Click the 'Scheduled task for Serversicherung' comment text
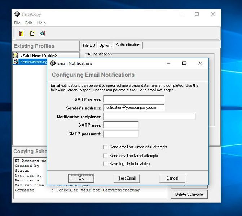The image size is (242, 216). 98,190
